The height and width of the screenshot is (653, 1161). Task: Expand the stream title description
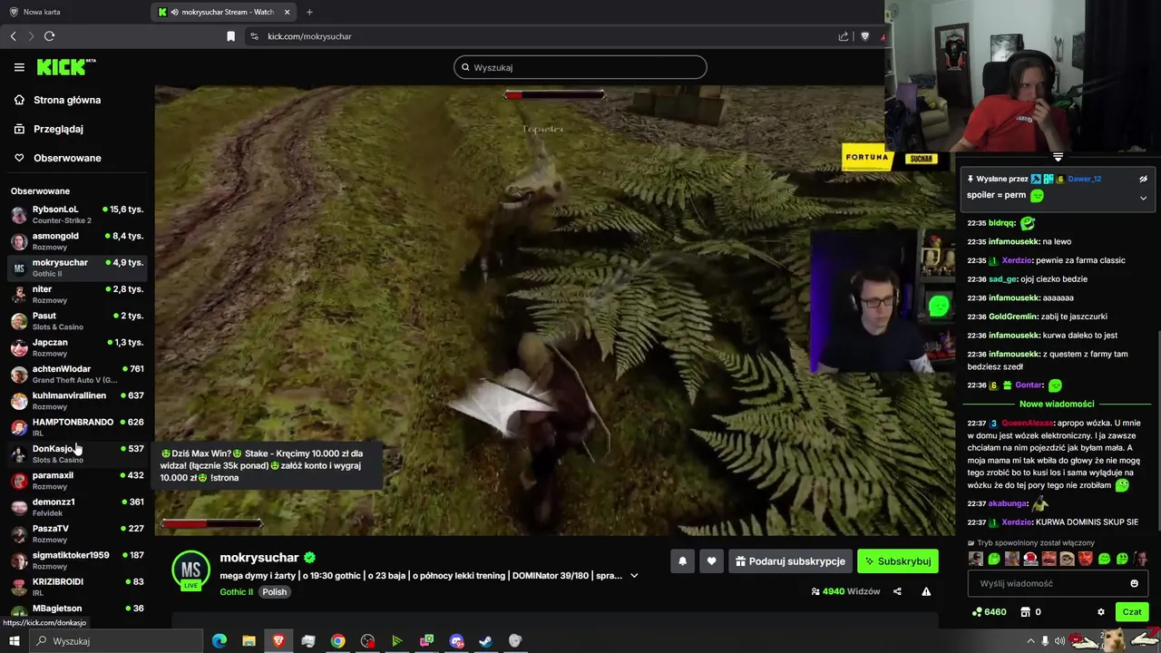634,576
